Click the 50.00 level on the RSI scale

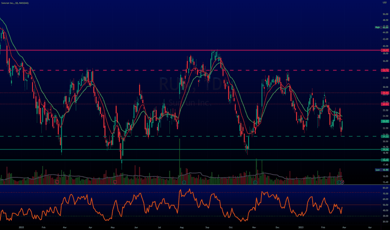point(385,205)
